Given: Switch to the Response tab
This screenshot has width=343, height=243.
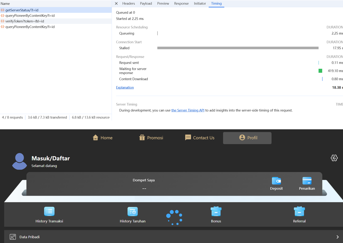Looking at the screenshot, I should pos(181,3).
